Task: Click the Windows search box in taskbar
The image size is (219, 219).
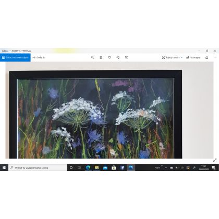Action: tap(38, 168)
